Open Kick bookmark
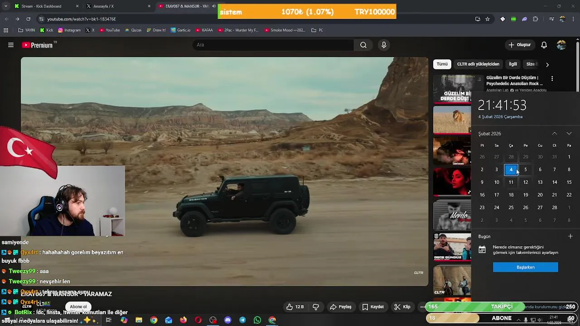 coord(47,30)
